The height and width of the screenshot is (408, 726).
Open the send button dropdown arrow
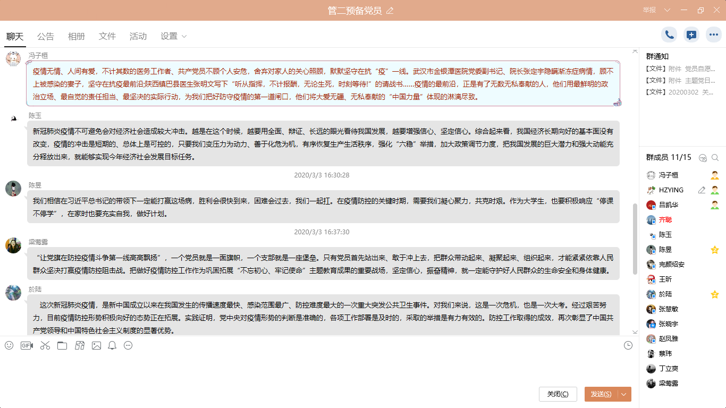pyautogui.click(x=624, y=394)
